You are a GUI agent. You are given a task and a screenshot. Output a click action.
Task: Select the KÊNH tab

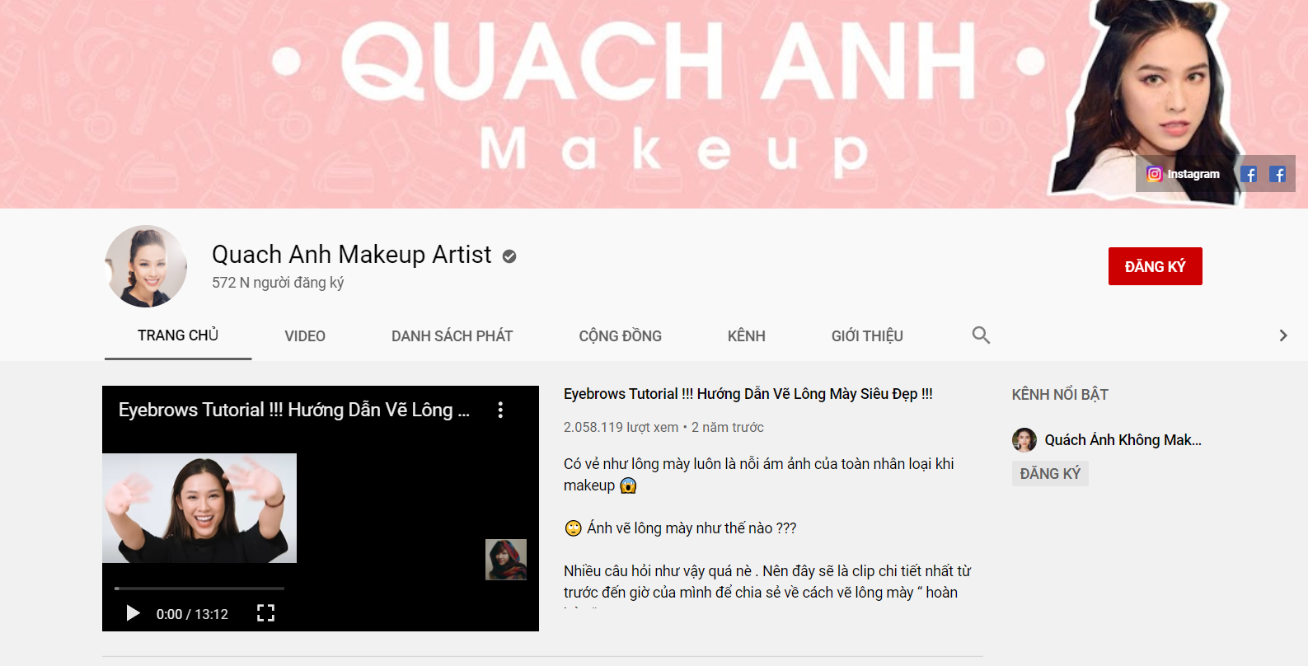pyautogui.click(x=746, y=336)
